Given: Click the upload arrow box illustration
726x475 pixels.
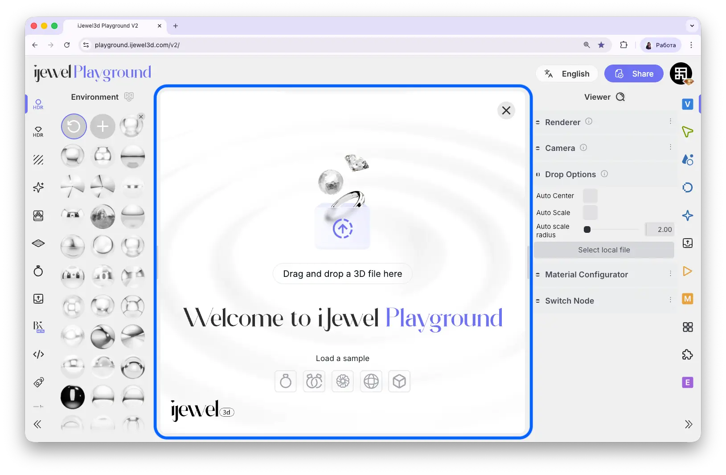Looking at the screenshot, I should click(342, 227).
